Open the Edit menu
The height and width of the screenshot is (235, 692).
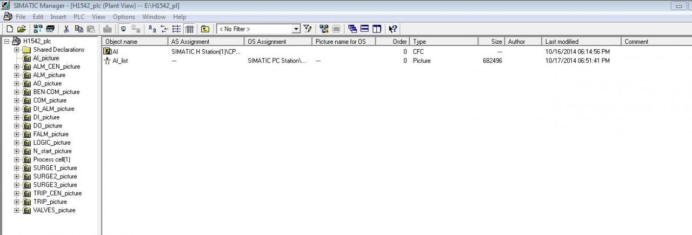pyautogui.click(x=38, y=17)
